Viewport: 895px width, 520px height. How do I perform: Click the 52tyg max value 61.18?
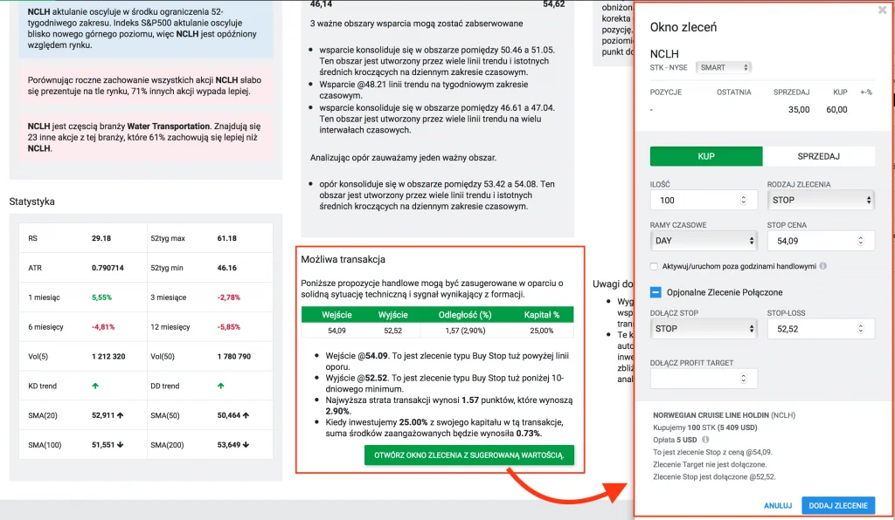point(227,238)
